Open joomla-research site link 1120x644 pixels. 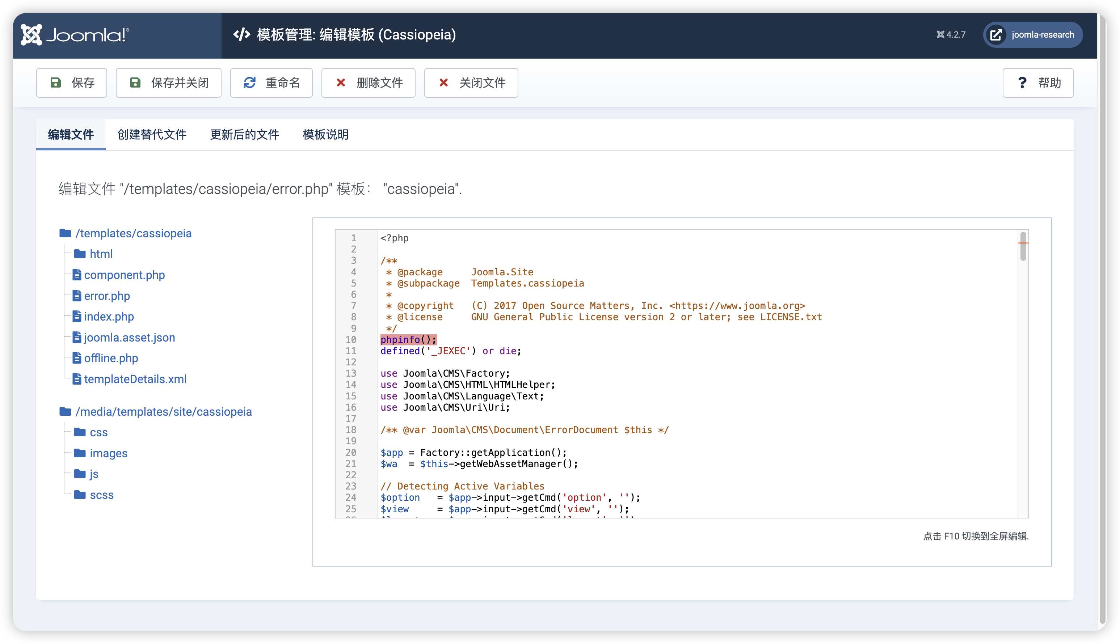[1032, 34]
